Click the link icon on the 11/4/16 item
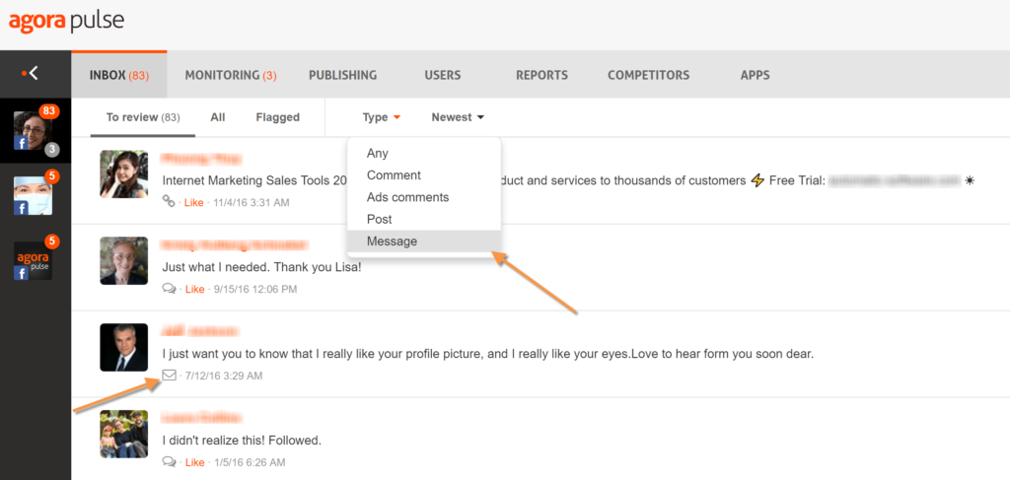Viewport: 1010px width, 480px height. (169, 202)
